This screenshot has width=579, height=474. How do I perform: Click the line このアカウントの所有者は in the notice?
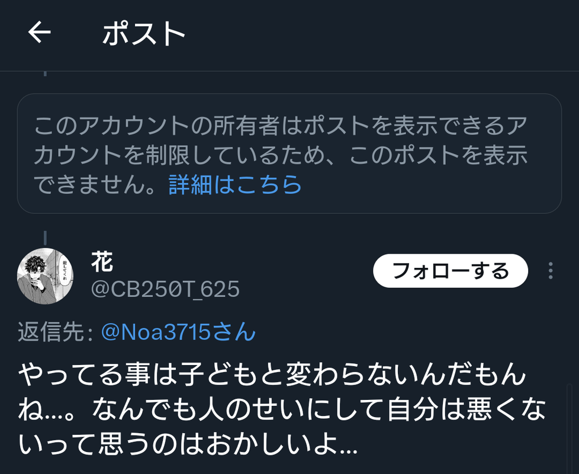(280, 125)
